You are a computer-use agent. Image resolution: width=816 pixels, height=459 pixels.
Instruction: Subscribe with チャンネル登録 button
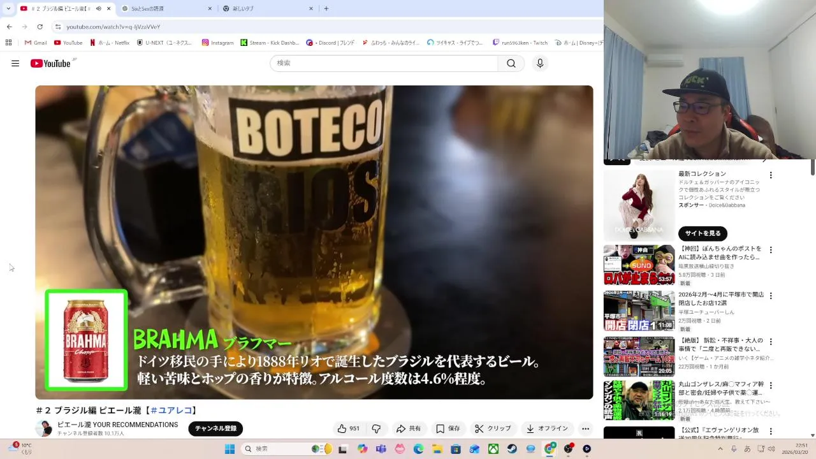tap(215, 428)
